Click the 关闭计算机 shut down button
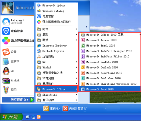 point(75,108)
